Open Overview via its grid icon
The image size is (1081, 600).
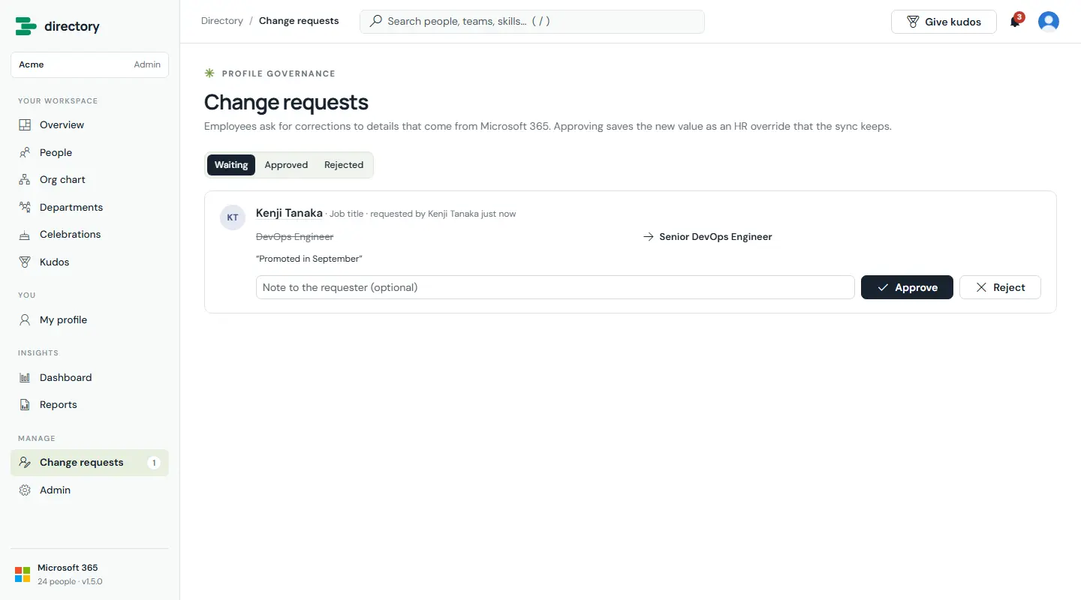tap(25, 125)
